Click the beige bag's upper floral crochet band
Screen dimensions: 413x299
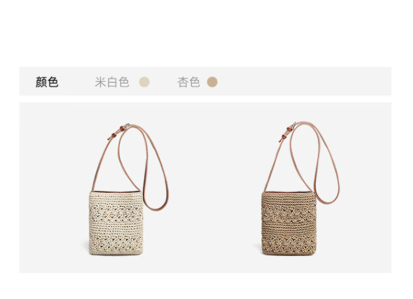tap(116, 212)
